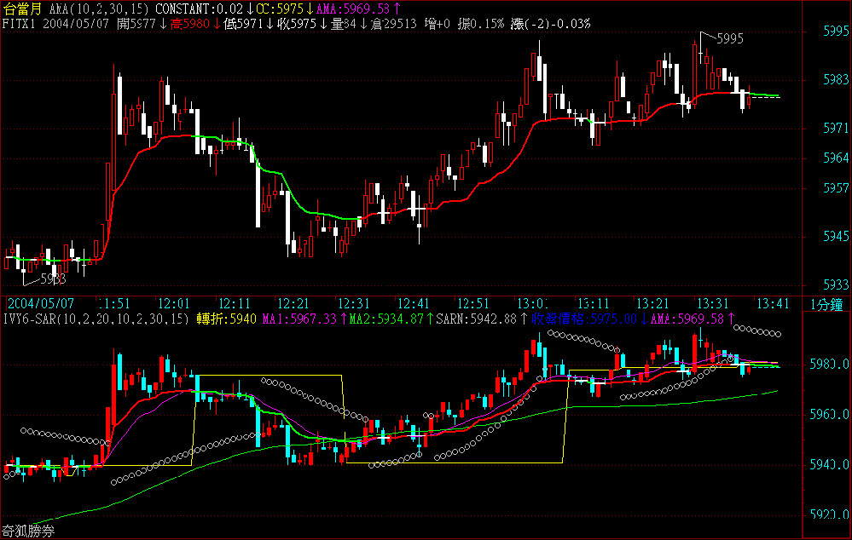
Task: Select the open price 開5977
Action: pyautogui.click(x=136, y=23)
